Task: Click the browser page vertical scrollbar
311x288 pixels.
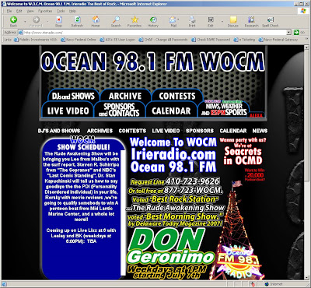Action: tap(306, 162)
